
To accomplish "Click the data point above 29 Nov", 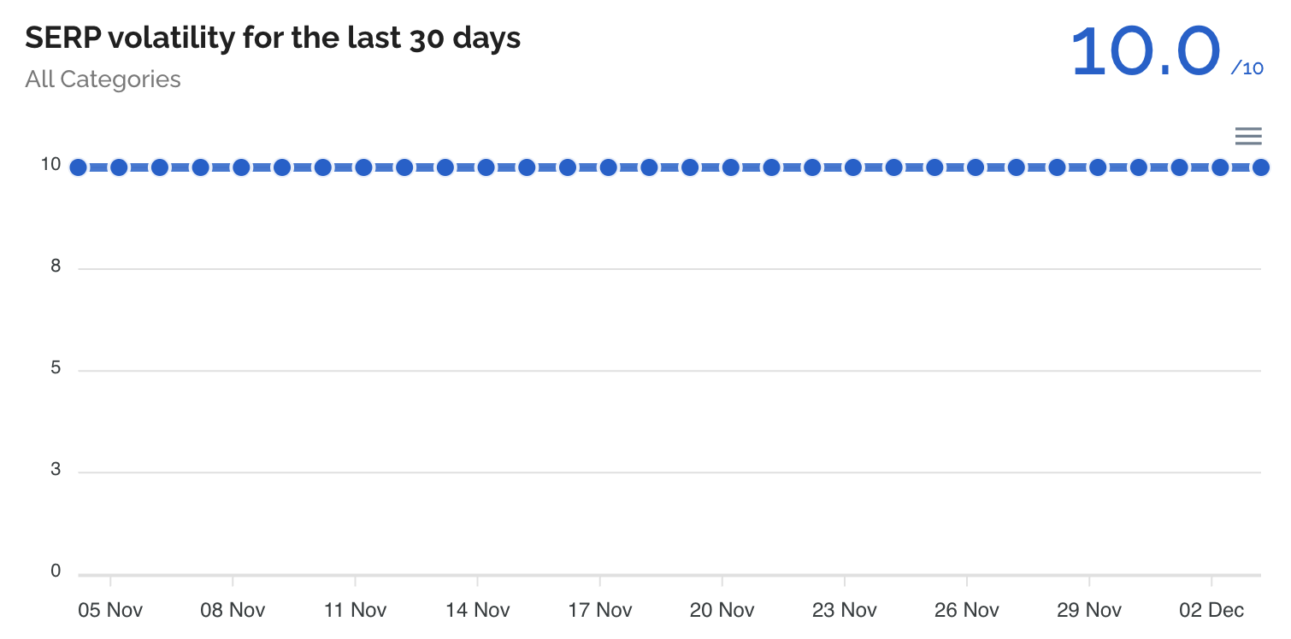I will tap(1098, 167).
